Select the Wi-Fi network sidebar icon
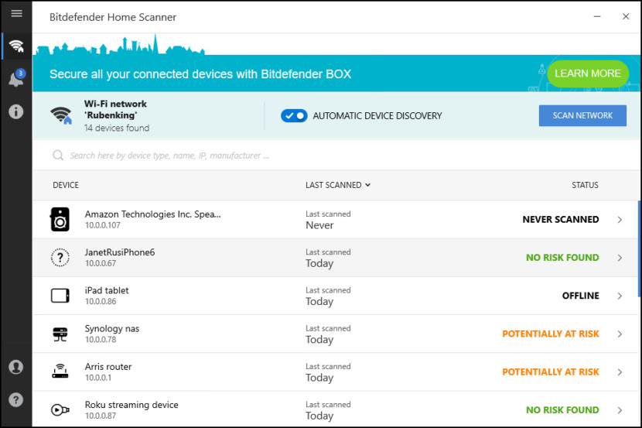Viewport: 642px width, 428px height. point(15,46)
